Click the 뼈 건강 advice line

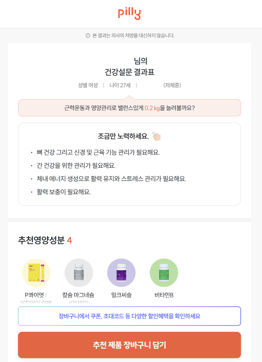98,152
